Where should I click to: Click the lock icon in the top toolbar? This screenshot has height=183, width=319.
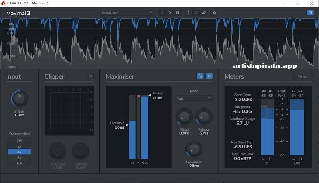coord(203,13)
